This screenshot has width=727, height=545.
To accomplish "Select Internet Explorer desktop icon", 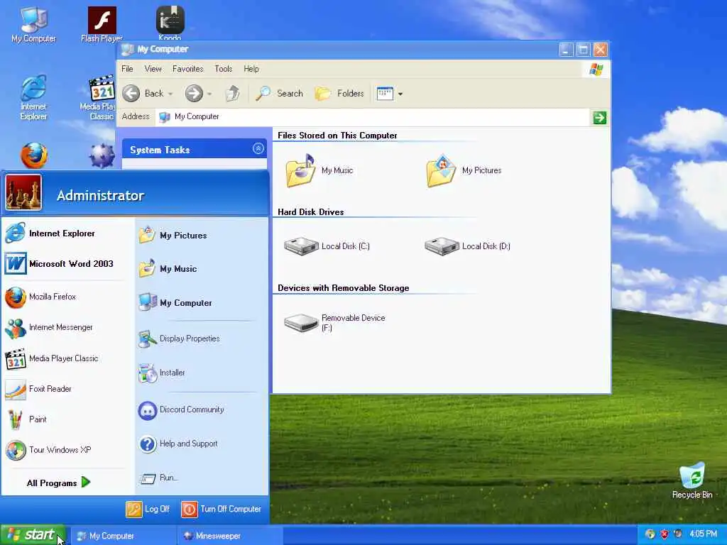I will [33, 98].
